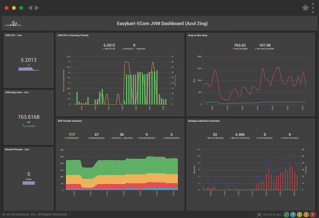
Task: Toggle the Minor GC Time legend entry 4.386
Action: pyautogui.click(x=240, y=136)
